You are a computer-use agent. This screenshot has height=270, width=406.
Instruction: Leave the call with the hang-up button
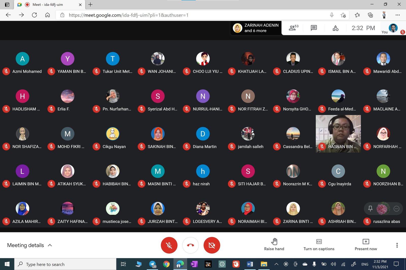point(191,245)
